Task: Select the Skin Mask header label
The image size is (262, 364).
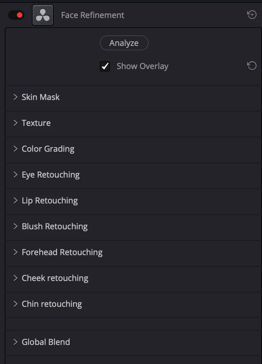Action: point(40,97)
